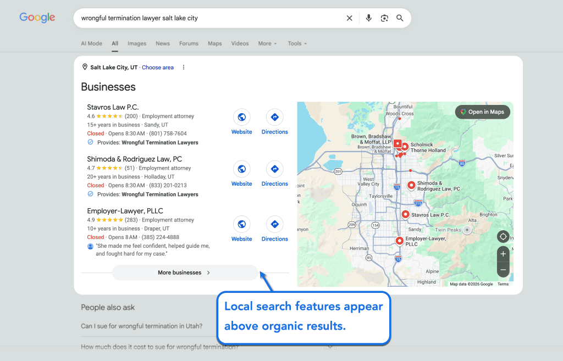
Task: Click the (283) reviews count for Employer-Lawyer
Action: pos(131,220)
